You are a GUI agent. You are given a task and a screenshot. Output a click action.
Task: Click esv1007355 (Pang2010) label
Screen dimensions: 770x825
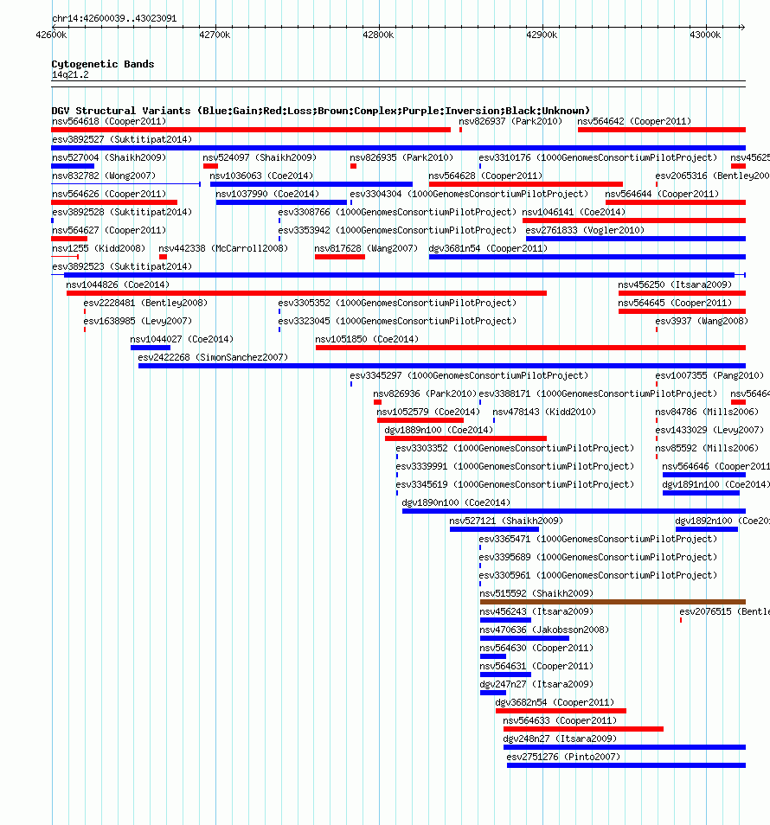[x=709, y=375]
